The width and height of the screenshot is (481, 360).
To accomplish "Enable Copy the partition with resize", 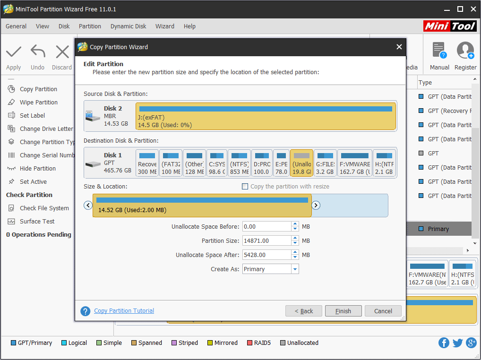I will (245, 187).
